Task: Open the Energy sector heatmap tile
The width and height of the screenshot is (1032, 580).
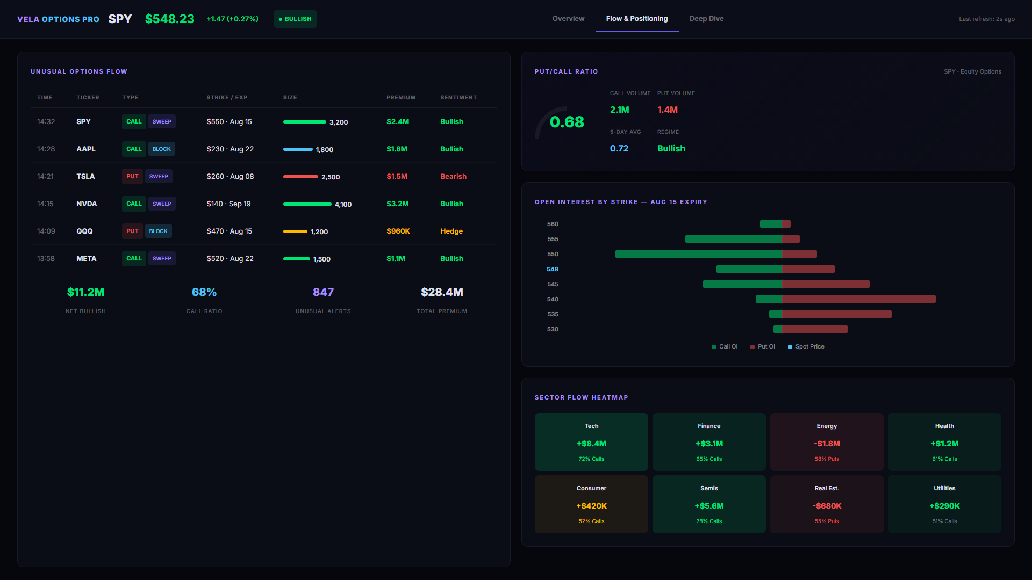Action: tap(827, 442)
